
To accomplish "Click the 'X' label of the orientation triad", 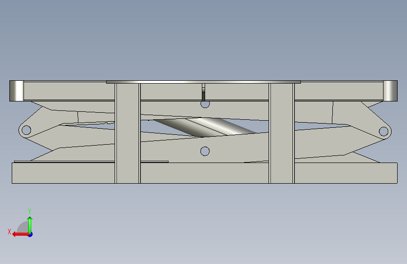I will click(x=9, y=232).
